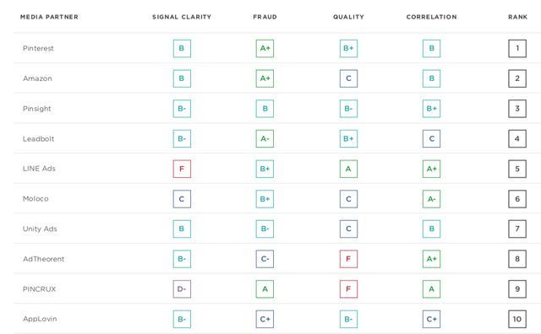Select the AdTheorent partner name
Viewport: 541px width, 334px height.
click(x=43, y=259)
